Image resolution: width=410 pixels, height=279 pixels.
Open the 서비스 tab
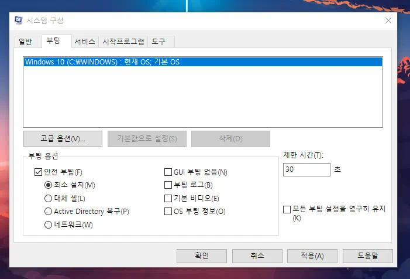[x=85, y=42]
